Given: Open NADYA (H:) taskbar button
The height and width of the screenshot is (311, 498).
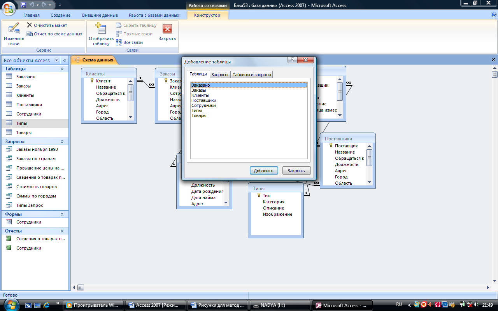Looking at the screenshot, I should [280, 305].
